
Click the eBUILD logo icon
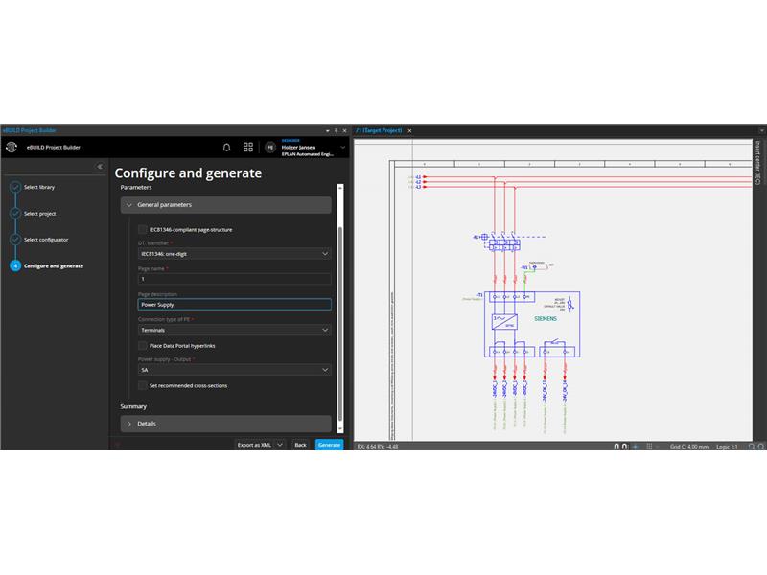click(x=12, y=148)
